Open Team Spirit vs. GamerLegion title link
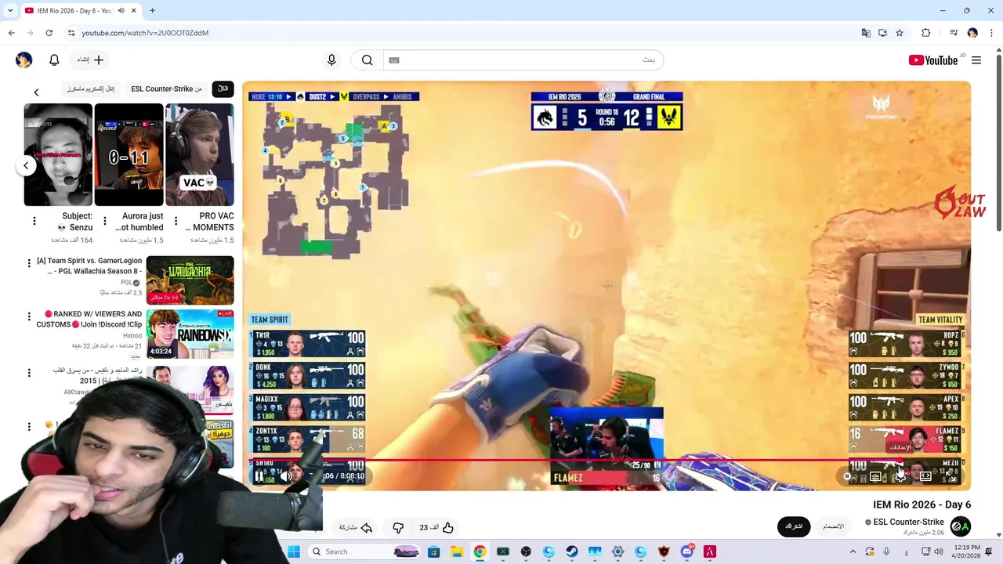 coord(89,266)
